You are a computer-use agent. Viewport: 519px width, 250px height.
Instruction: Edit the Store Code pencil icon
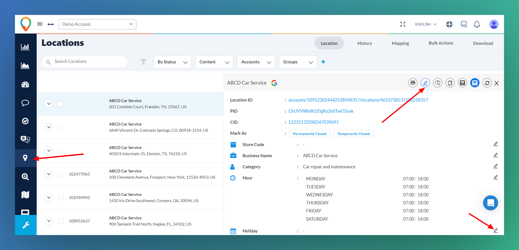pyautogui.click(x=496, y=144)
